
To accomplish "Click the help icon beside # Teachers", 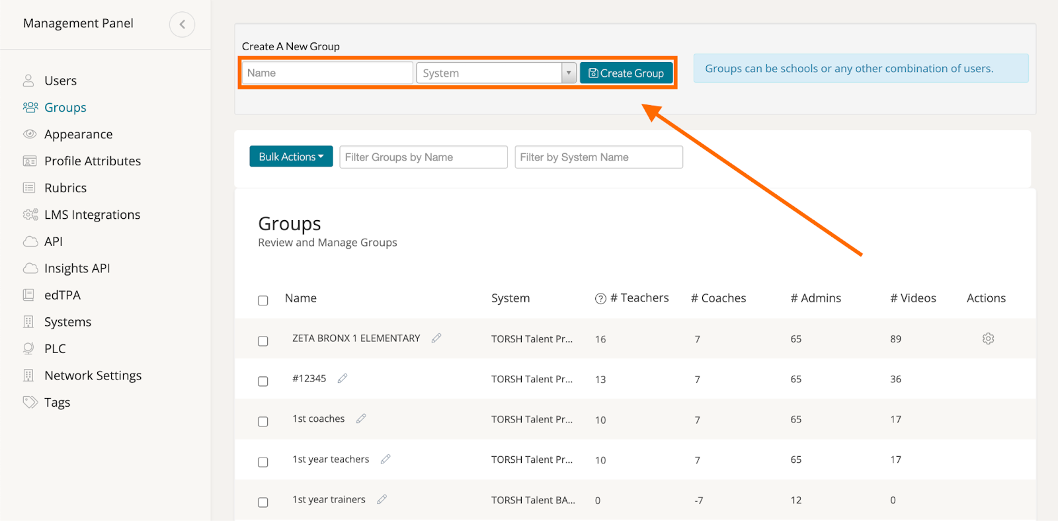I will [600, 299].
